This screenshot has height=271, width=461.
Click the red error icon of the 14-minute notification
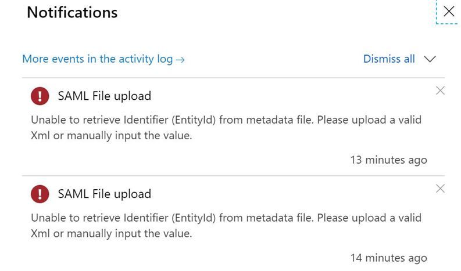40,194
